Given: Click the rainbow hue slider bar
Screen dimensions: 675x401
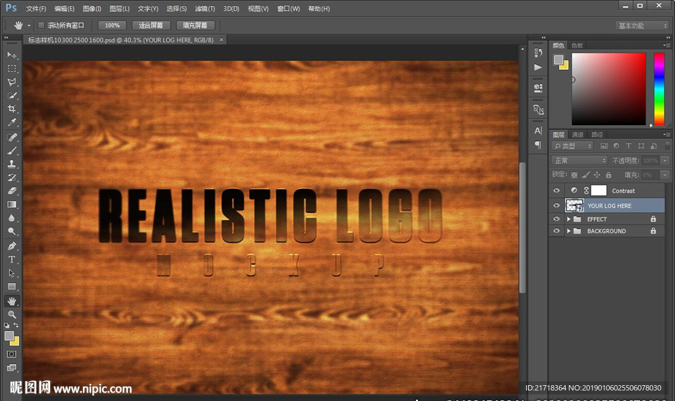Looking at the screenshot, I should pos(659,88).
